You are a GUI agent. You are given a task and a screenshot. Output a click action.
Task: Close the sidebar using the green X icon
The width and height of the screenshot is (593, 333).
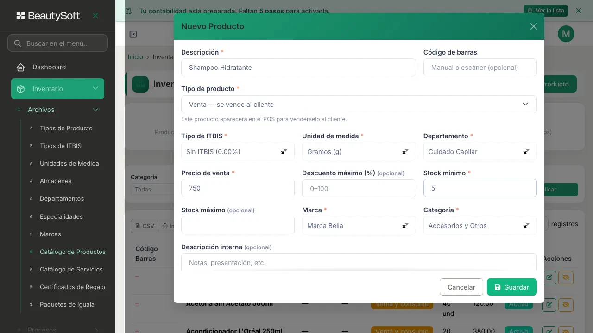click(95, 16)
